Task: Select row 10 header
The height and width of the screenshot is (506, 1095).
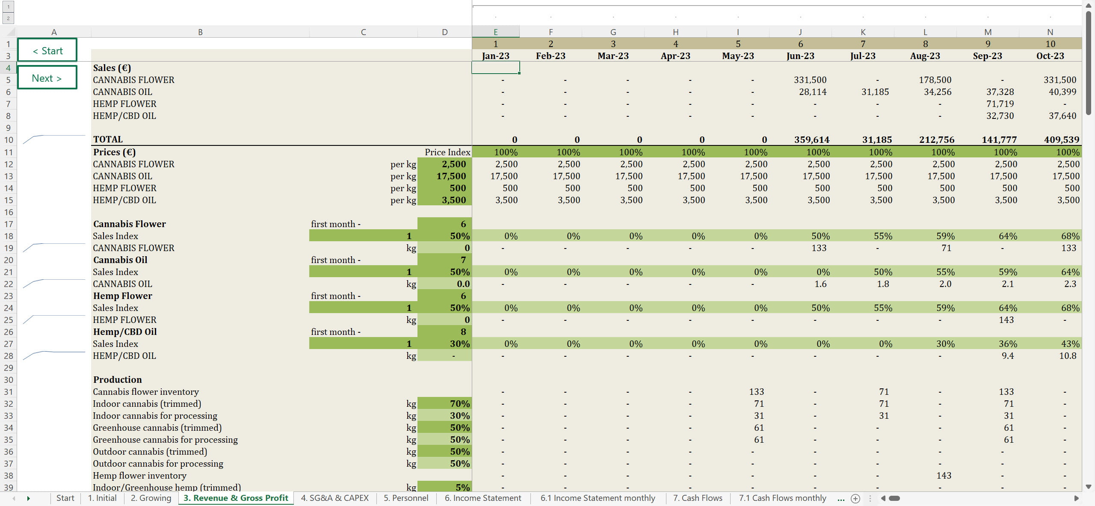Action: [9, 140]
